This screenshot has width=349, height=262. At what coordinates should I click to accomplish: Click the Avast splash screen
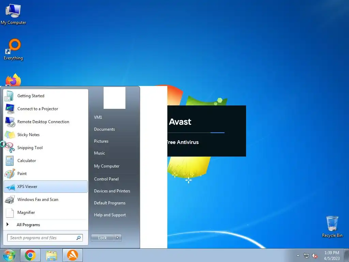pyautogui.click(x=207, y=131)
